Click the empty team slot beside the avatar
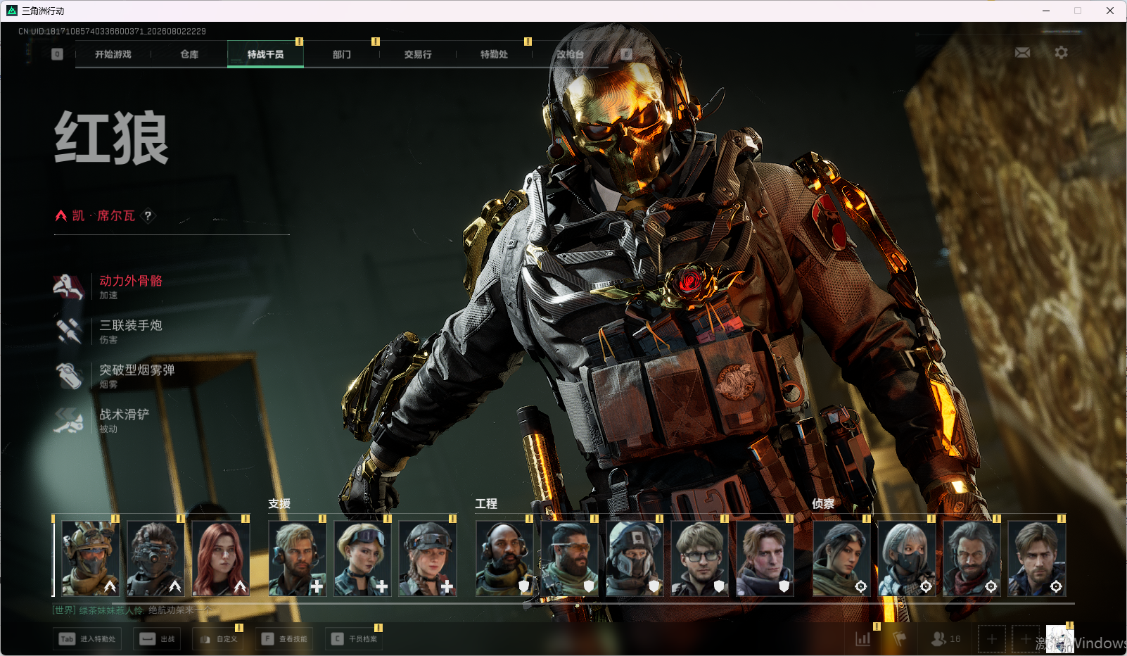 click(1026, 639)
